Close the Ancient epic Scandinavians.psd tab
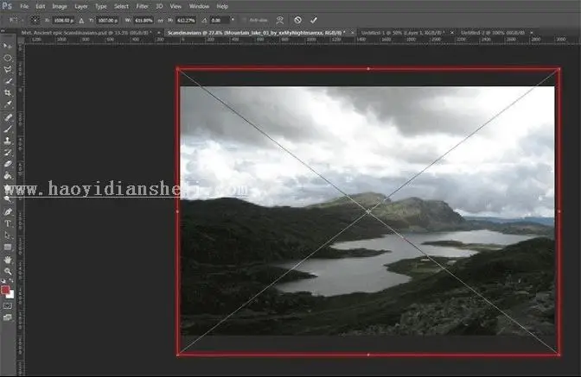 tap(158, 33)
